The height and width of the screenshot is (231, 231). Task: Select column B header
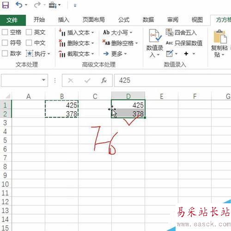click(x=62, y=97)
